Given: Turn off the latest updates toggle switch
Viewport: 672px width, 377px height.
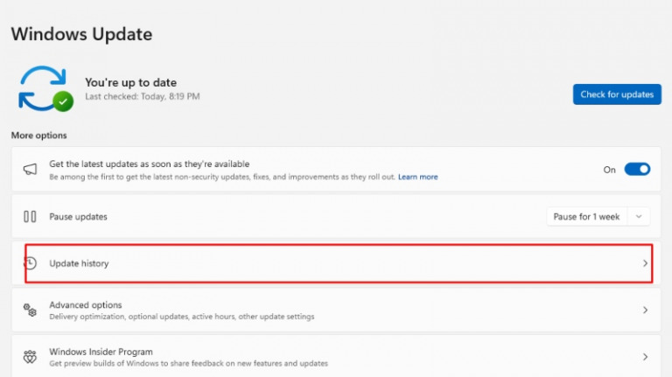Looking at the screenshot, I should click(637, 170).
